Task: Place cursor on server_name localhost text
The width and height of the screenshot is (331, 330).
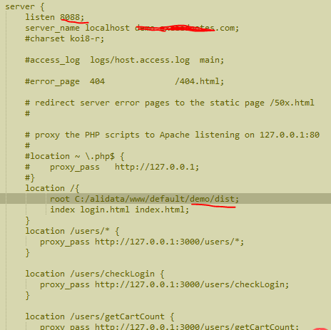Action: point(77,28)
